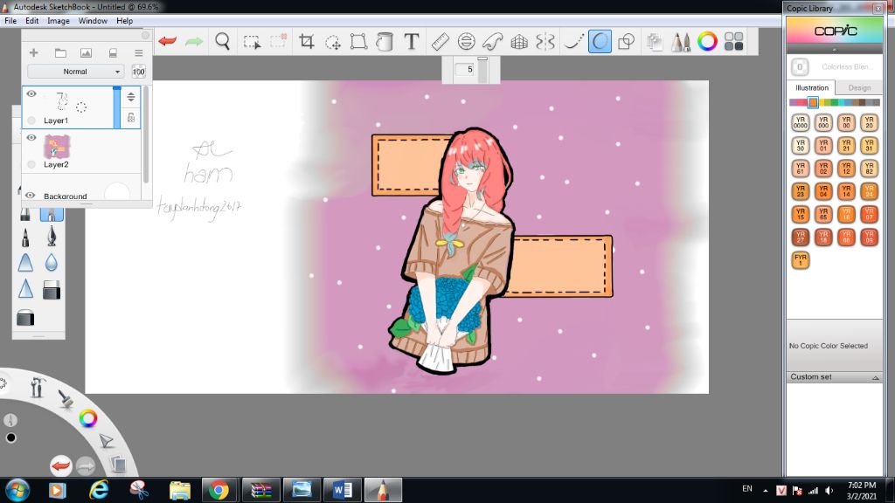Click the Colorless Blender button

pos(800,66)
